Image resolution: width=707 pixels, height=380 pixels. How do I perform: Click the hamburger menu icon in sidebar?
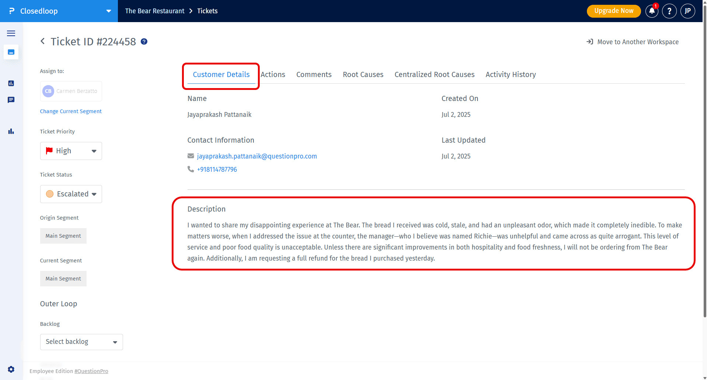click(x=11, y=34)
